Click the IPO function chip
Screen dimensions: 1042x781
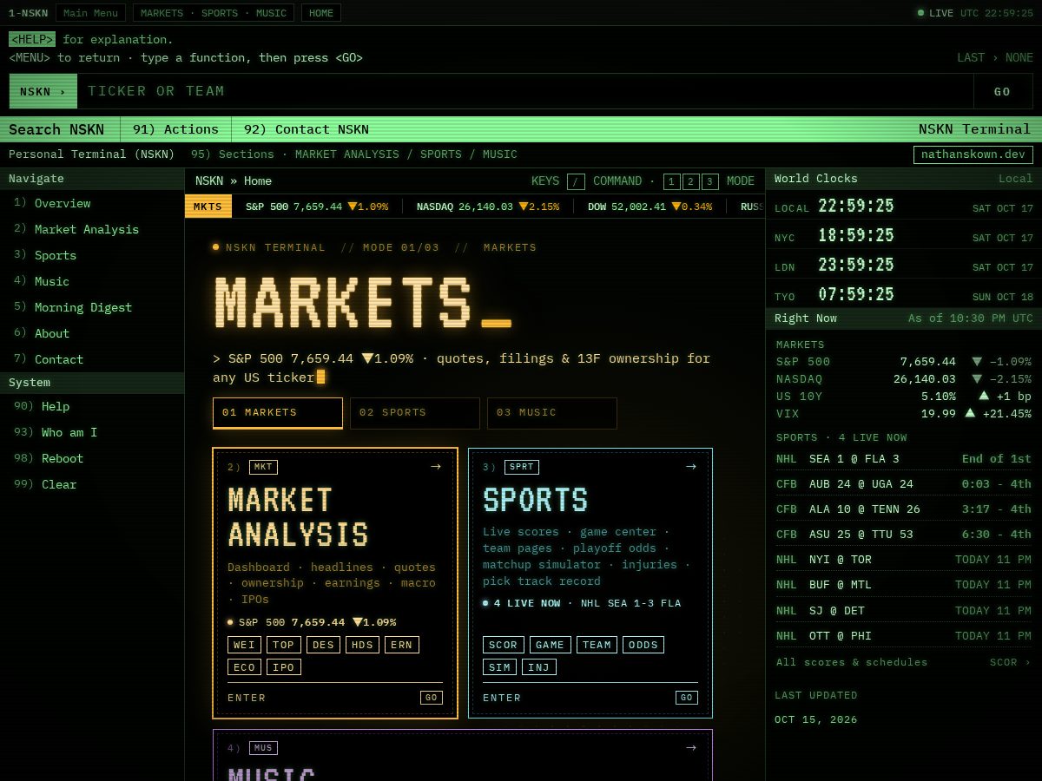pyautogui.click(x=284, y=667)
